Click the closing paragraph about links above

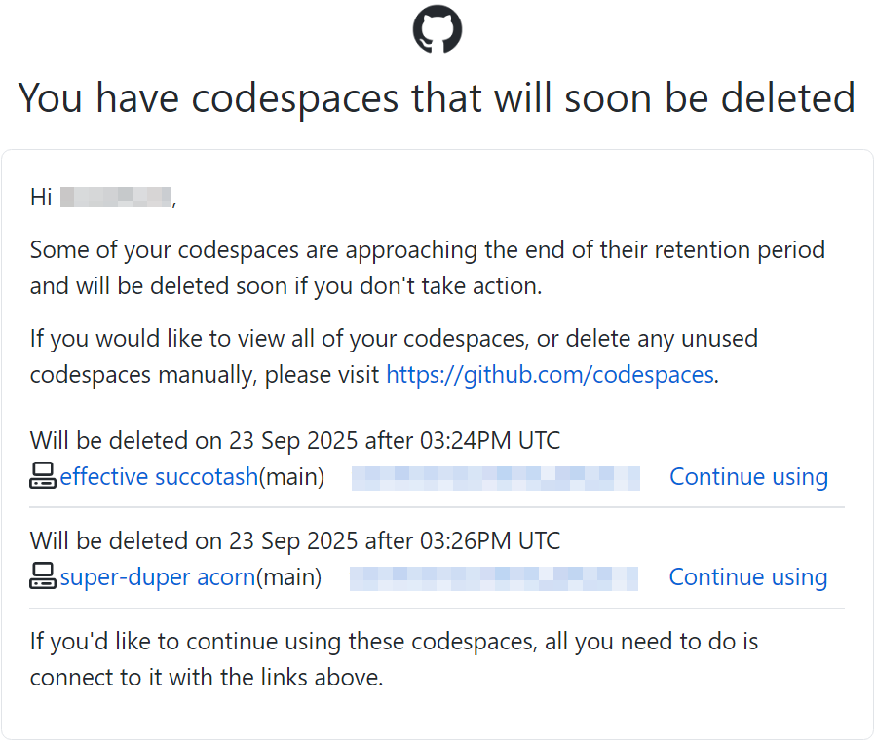(x=393, y=659)
